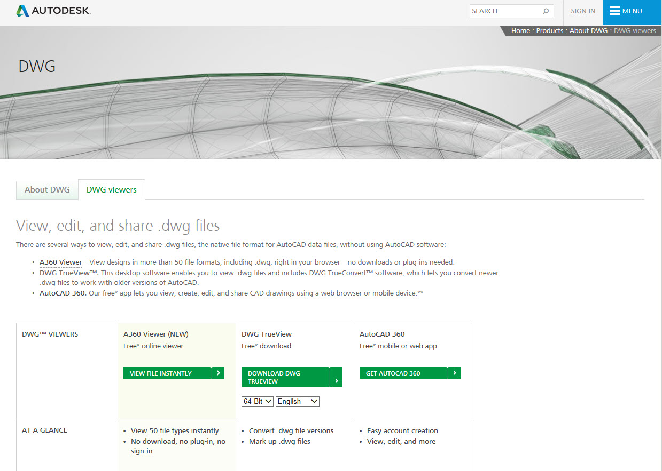Open the AutoCAD 360 link in list
Viewport: 662px width, 471px height.
pyautogui.click(x=63, y=293)
